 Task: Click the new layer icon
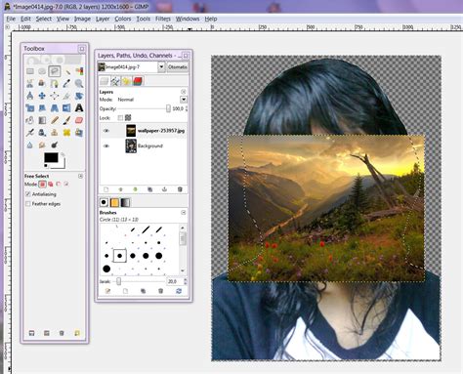(x=105, y=189)
